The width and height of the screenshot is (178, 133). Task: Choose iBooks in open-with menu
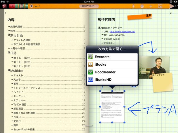click(x=112, y=64)
